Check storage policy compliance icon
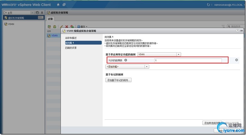Image resolution: width=246 pixels, height=135 pixels. click(55, 27)
